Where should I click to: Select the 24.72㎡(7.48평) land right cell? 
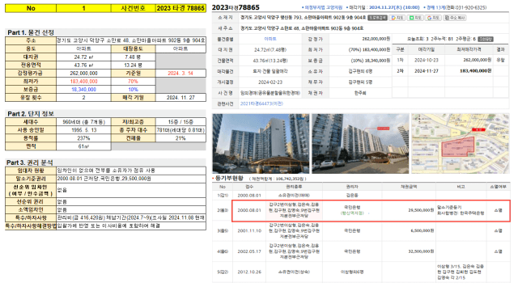(270, 50)
